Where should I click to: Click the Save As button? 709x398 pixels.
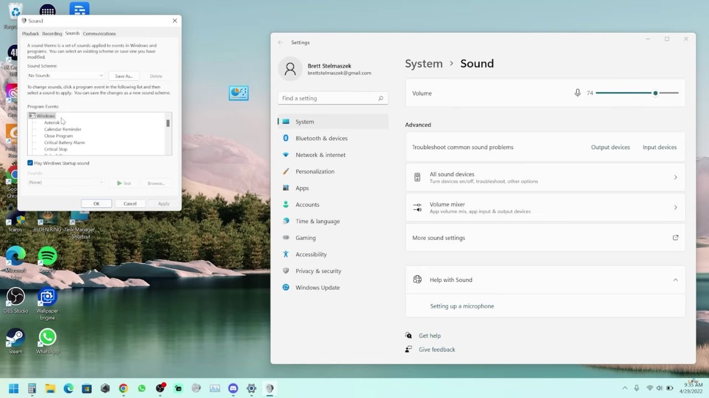tap(123, 76)
